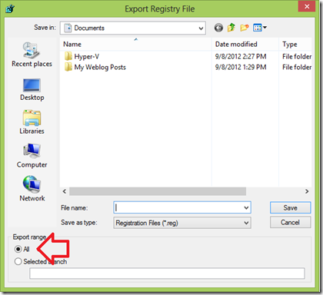Click the Cancel button
Viewport: 323px width, 295px height.
pyautogui.click(x=290, y=222)
